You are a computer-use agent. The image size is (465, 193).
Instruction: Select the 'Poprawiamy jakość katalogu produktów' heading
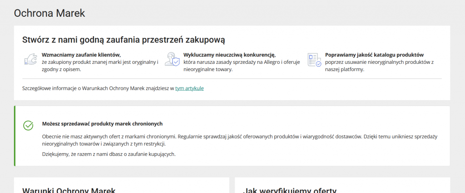coord(374,55)
